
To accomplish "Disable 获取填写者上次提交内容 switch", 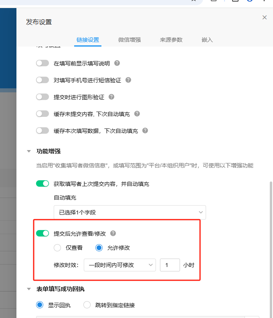I will pyautogui.click(x=42, y=184).
